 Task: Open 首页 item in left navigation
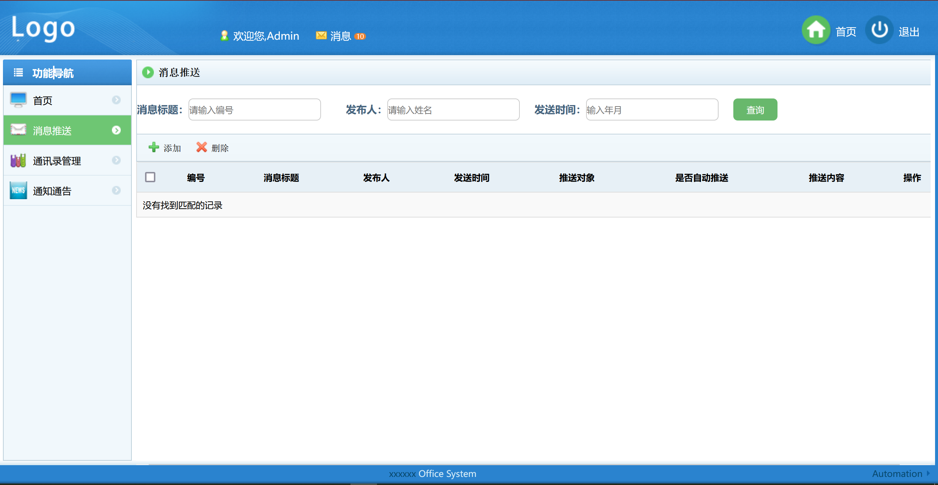pos(43,100)
